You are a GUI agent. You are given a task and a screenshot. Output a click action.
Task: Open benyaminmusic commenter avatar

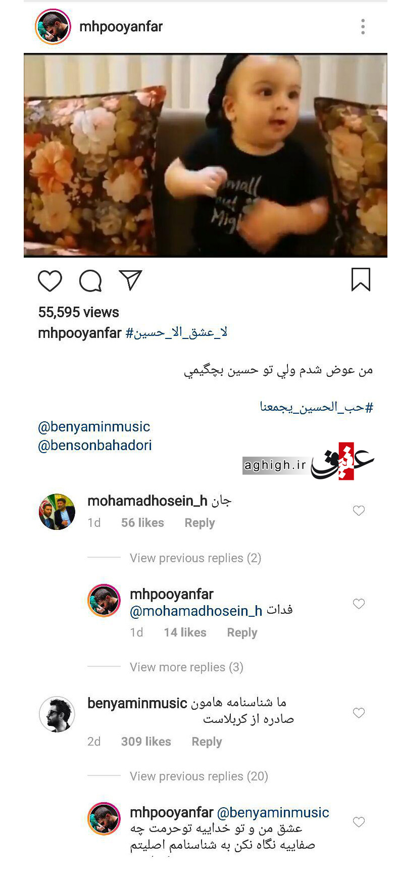tap(57, 714)
